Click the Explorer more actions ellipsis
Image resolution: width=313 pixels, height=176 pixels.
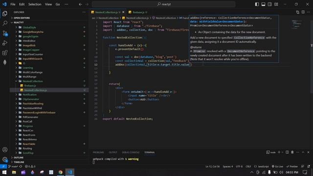click(84, 12)
